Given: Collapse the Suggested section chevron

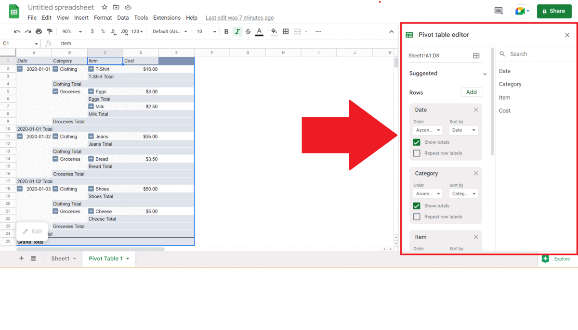Looking at the screenshot, I should pos(485,74).
